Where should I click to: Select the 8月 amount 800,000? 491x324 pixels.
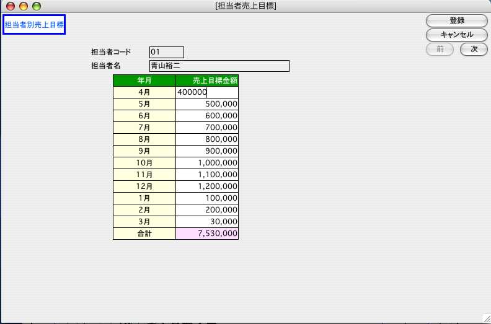click(207, 139)
